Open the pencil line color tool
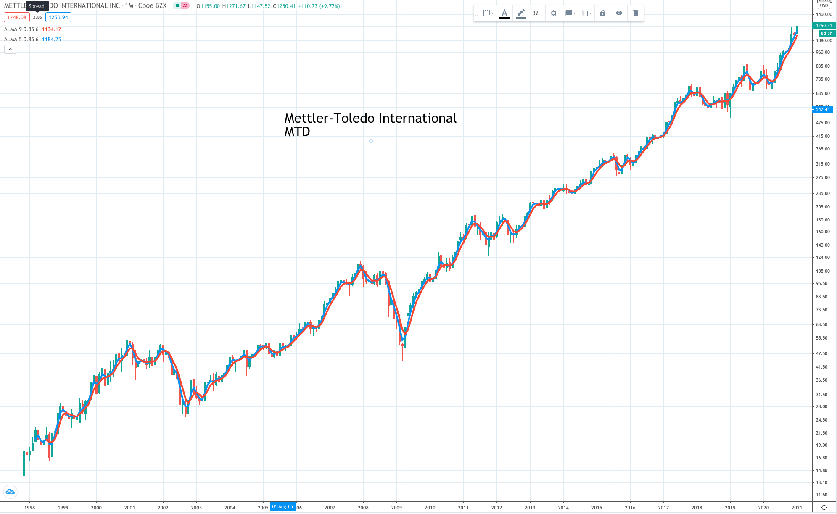 tap(521, 13)
